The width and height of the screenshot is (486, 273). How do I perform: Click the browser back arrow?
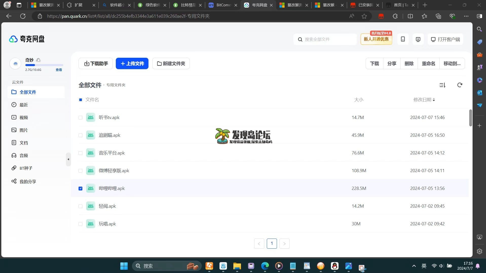[x=9, y=16]
